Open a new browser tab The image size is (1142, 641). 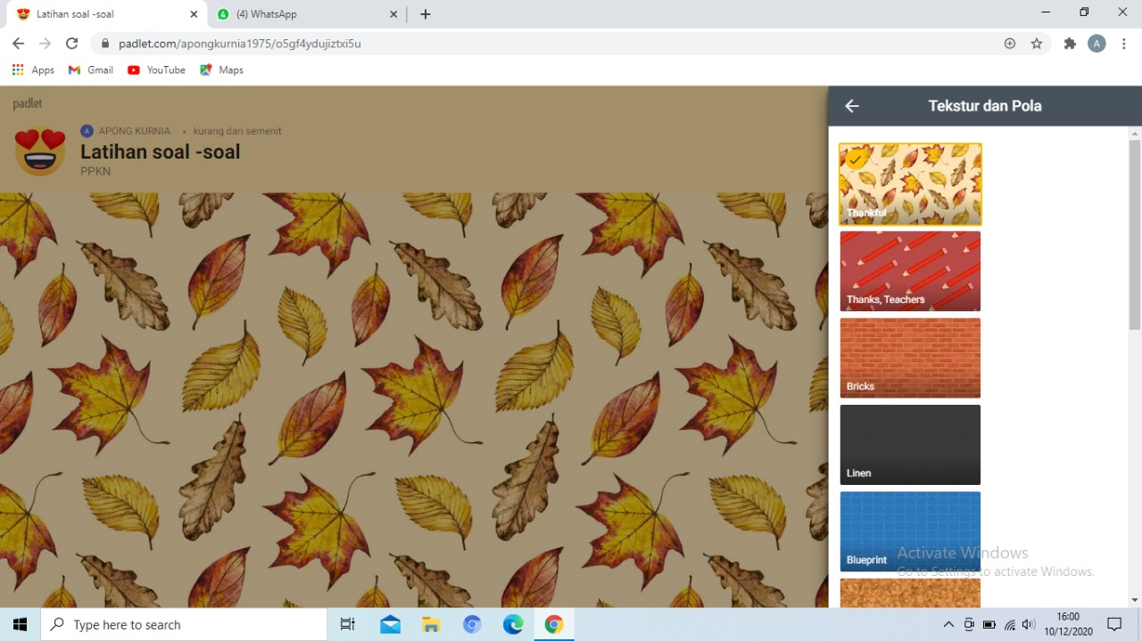pos(426,14)
